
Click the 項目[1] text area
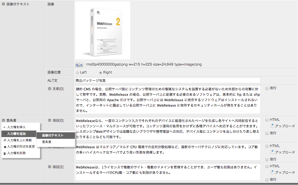[x=168, y=152]
